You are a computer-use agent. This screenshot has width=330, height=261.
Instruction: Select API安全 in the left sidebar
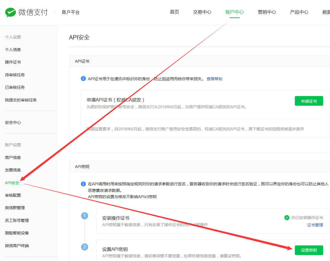[x=12, y=183]
